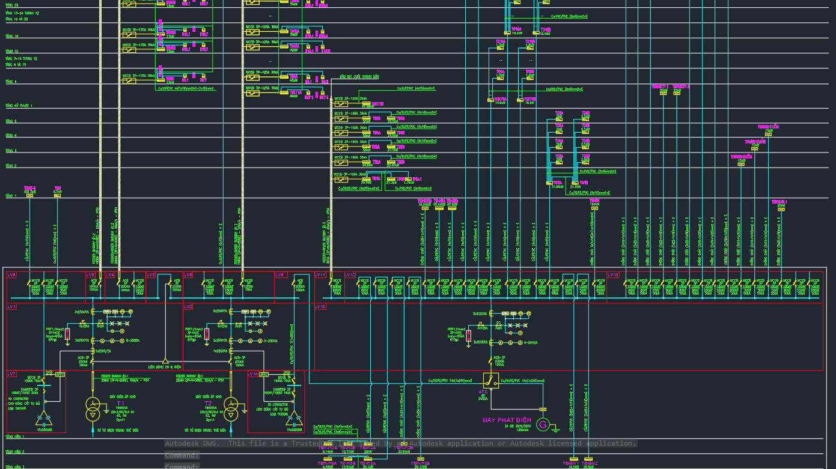
Task: Select the LV1 panel label
Action: 12,307
